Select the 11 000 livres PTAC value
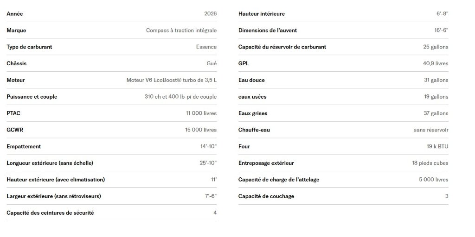Viewport: 475px width, 237px height. [201, 113]
